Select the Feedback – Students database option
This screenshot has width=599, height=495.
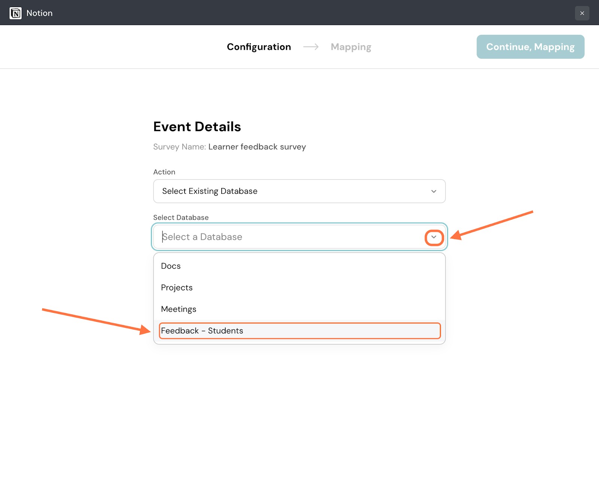202,331
